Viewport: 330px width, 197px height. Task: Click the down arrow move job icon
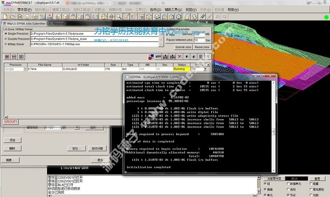coord(193,56)
